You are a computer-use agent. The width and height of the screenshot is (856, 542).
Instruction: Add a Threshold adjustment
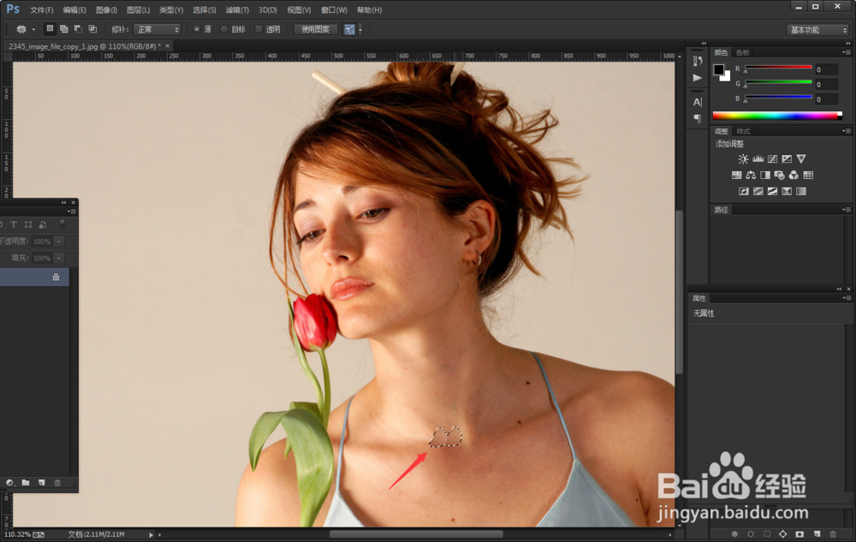[772, 191]
